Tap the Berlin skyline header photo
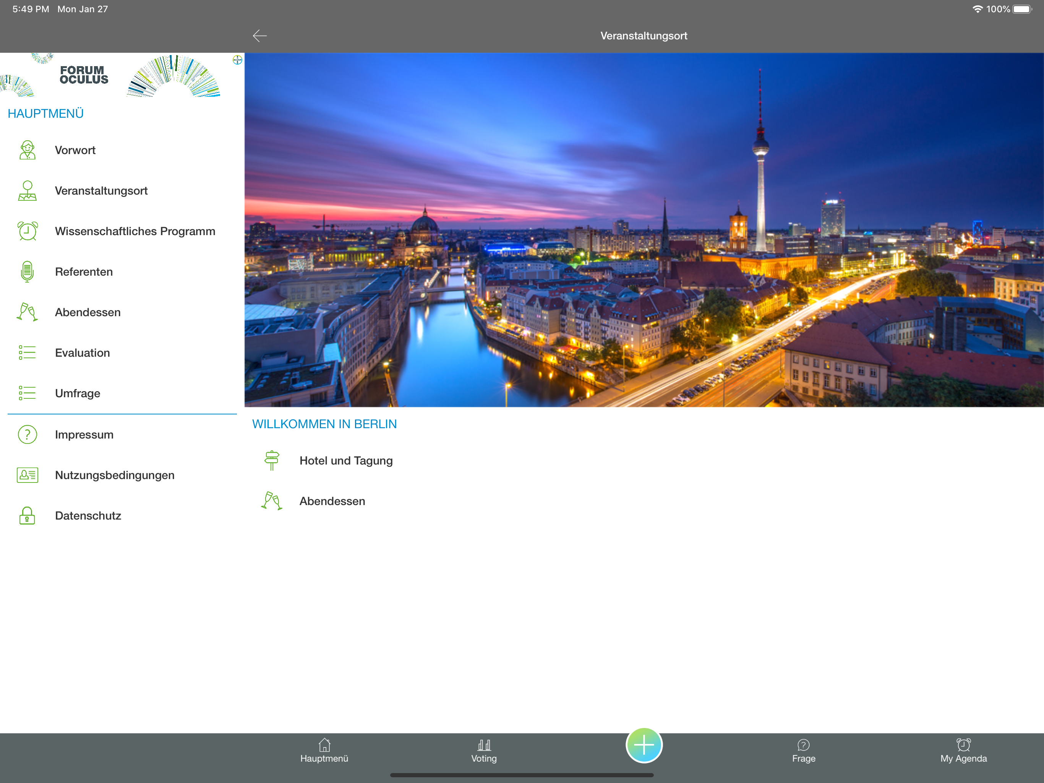The height and width of the screenshot is (783, 1044). pos(644,230)
